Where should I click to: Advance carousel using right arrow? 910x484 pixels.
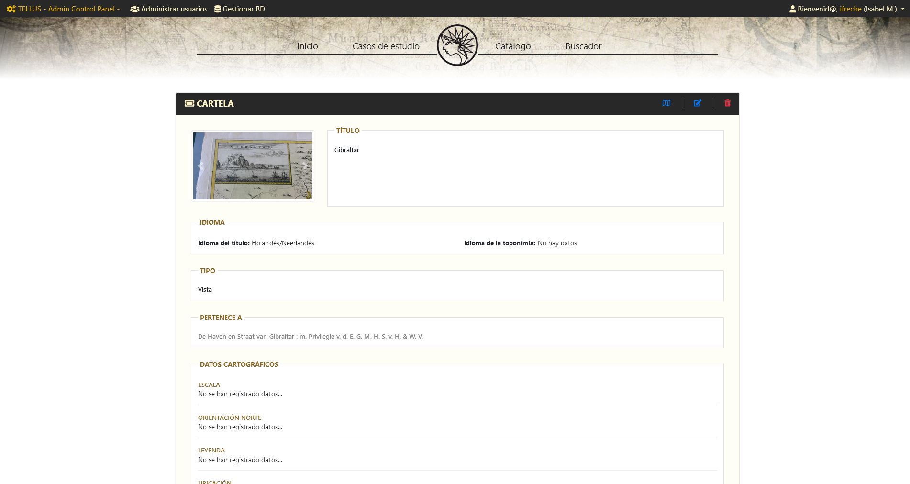(305, 165)
